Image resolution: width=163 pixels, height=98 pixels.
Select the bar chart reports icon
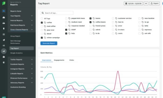4,51
